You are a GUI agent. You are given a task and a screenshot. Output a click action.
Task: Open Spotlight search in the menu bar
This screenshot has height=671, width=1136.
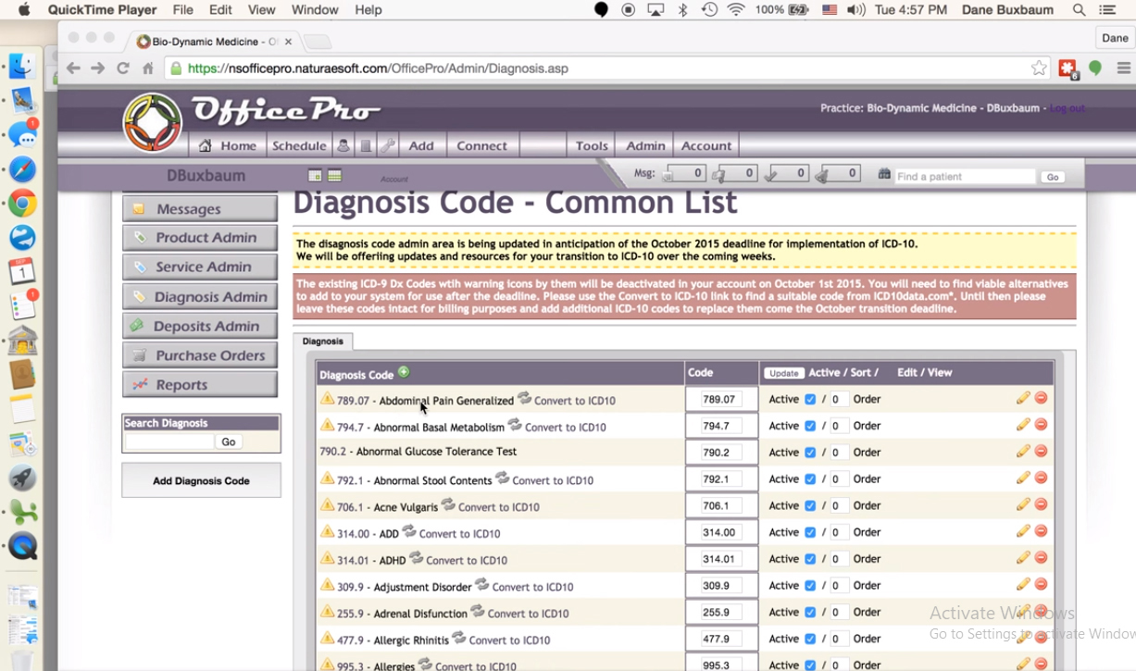1079,10
